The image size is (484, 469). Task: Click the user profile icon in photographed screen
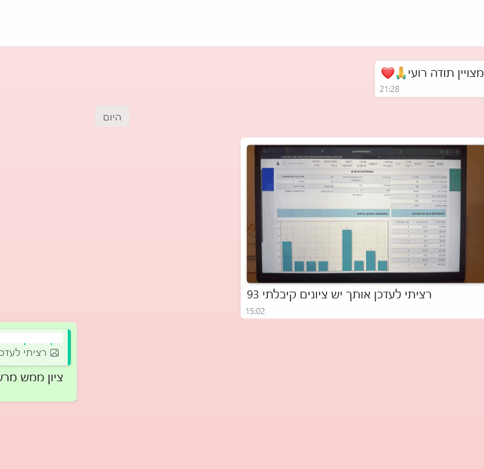tap(278, 163)
